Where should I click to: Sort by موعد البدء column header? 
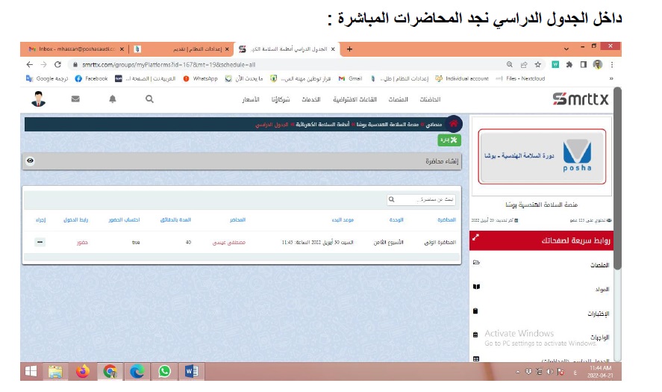pos(343,220)
